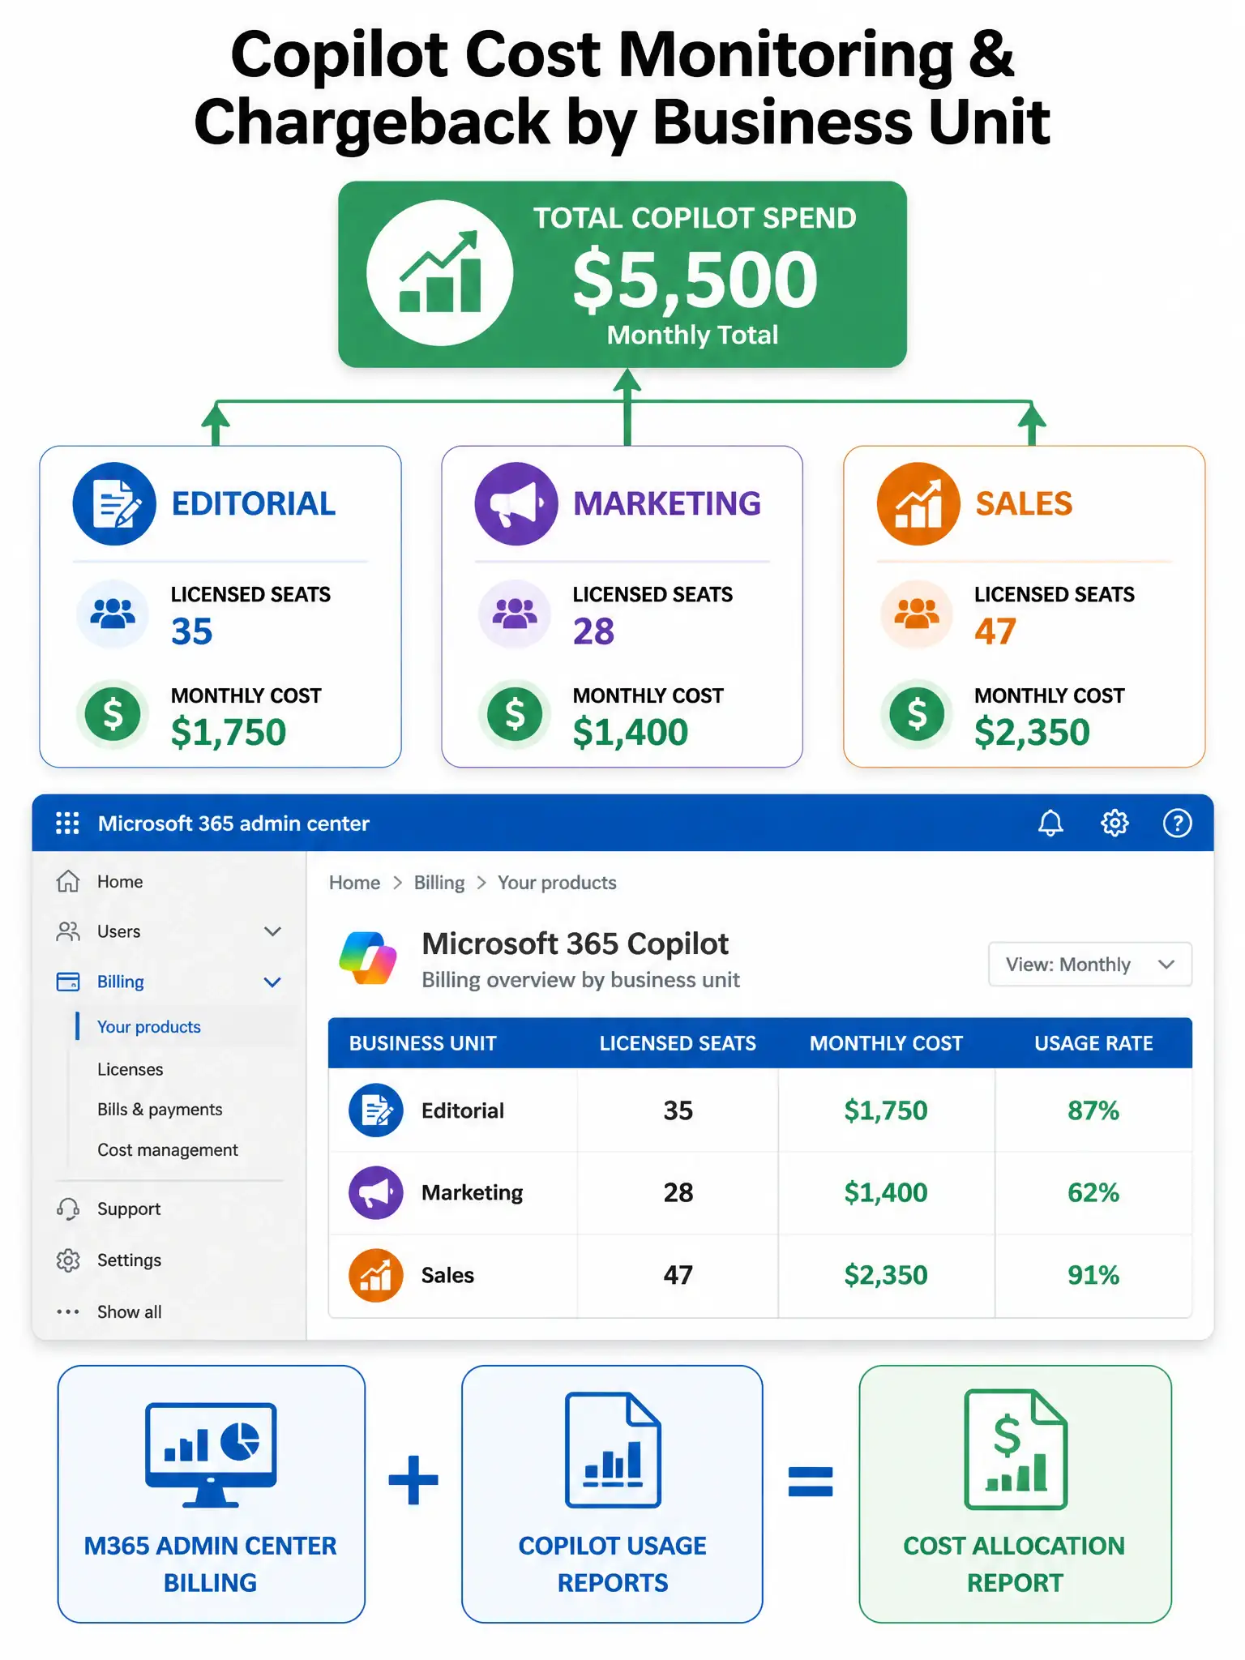Click the Settings gear icon in the sidebar

coord(68,1260)
